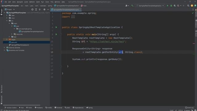Open editor tabs more options menu

coord(193,10)
